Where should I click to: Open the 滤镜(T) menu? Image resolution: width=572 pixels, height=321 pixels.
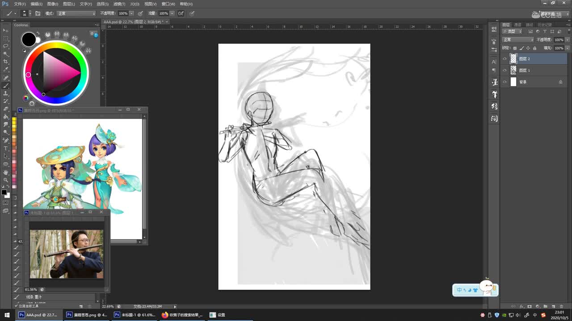(x=119, y=4)
